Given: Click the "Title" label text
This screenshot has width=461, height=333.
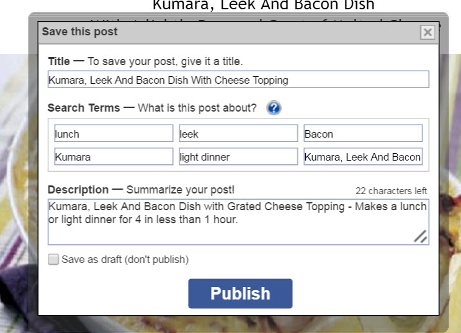Looking at the screenshot, I should tap(59, 61).
